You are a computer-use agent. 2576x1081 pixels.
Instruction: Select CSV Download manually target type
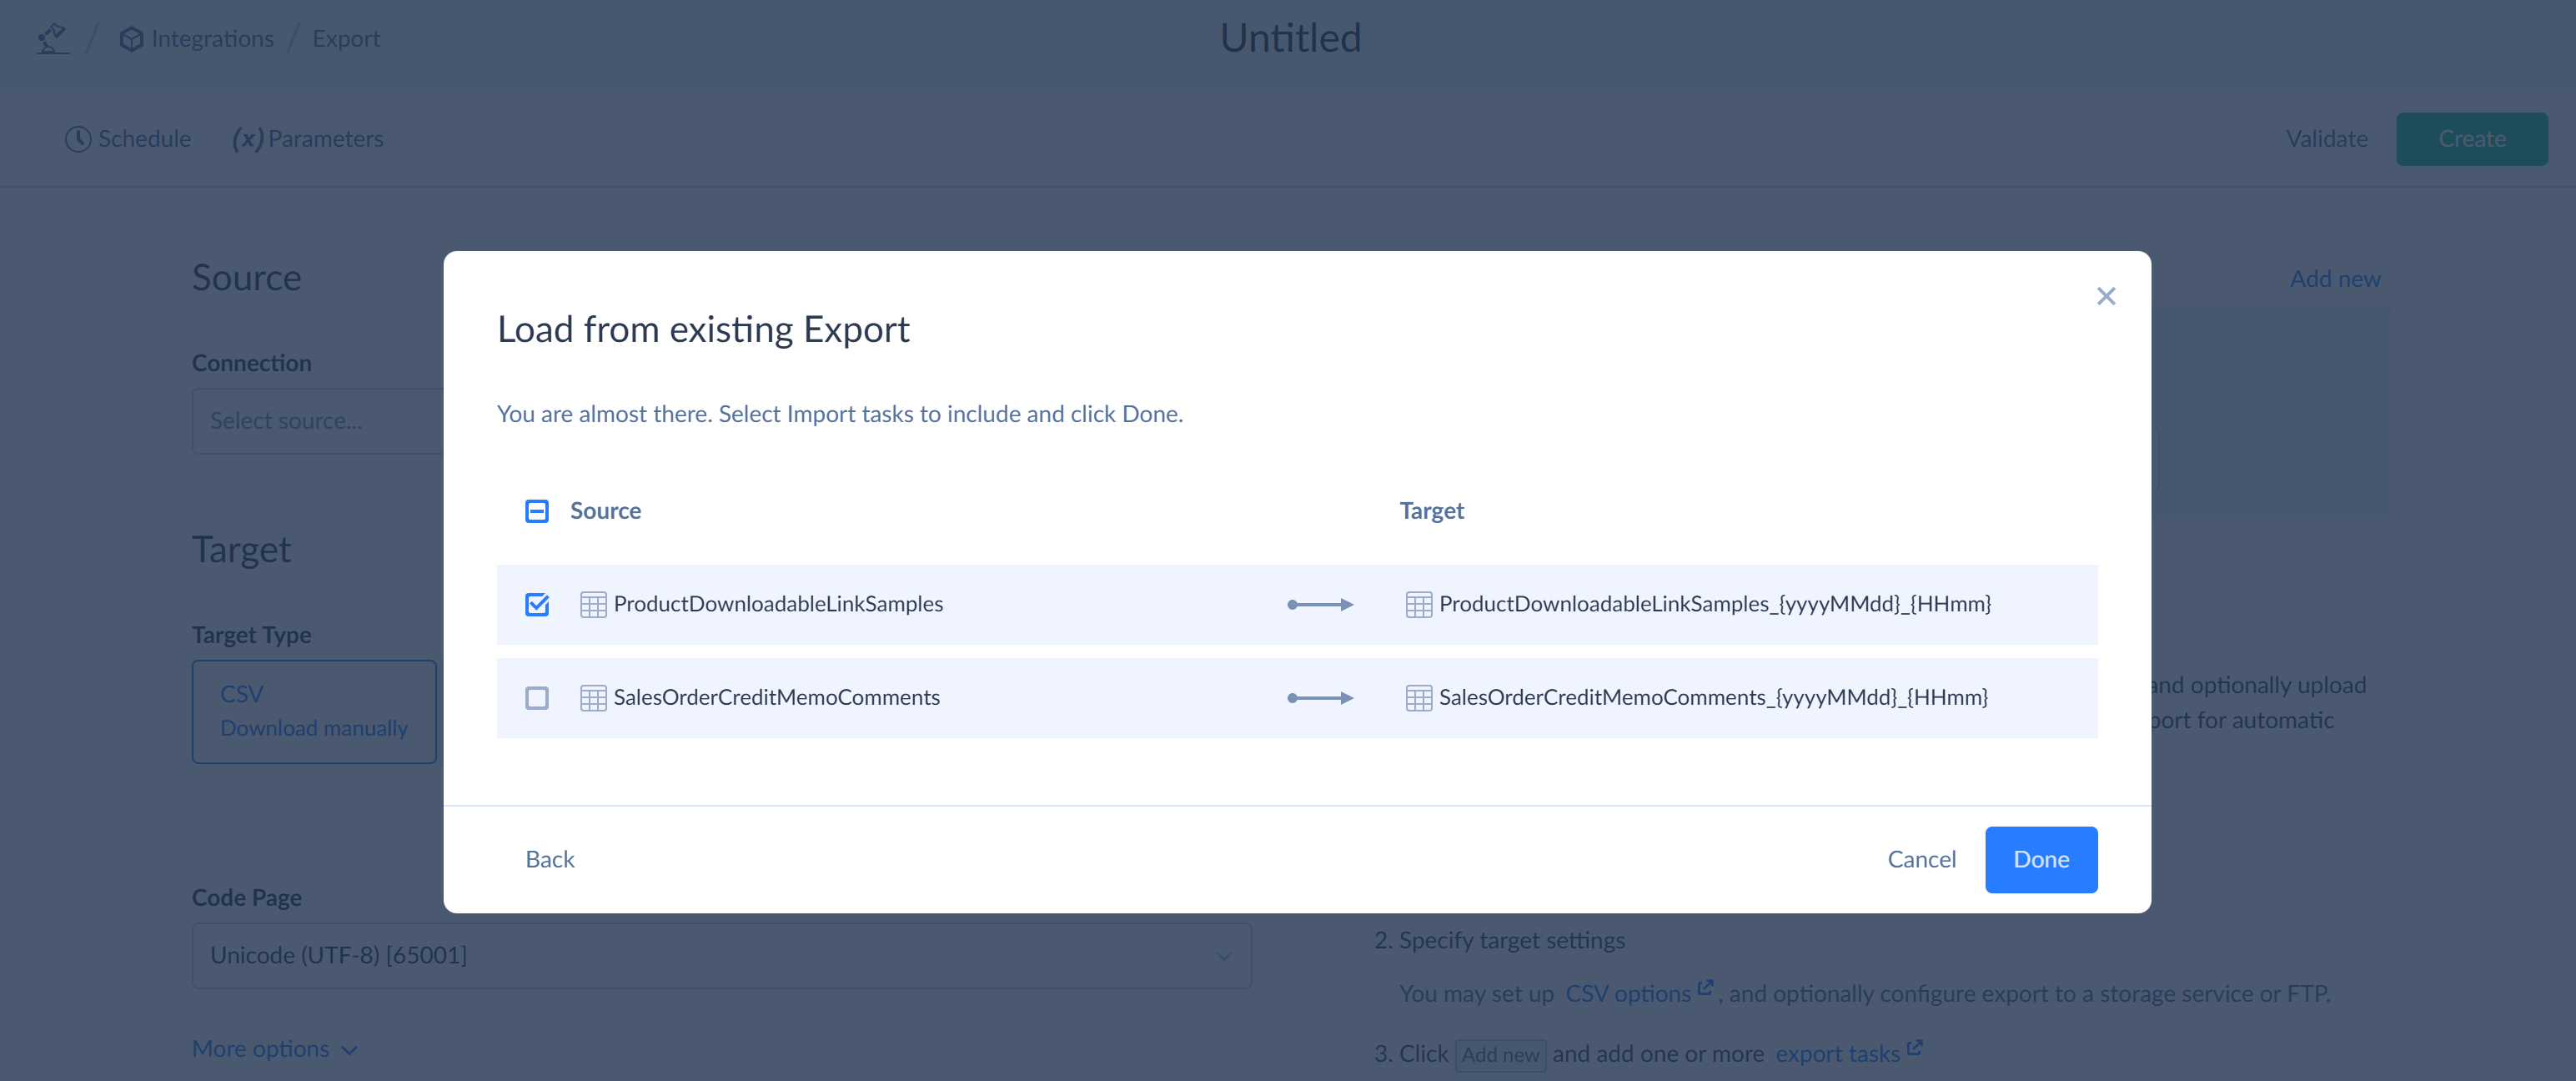[314, 711]
